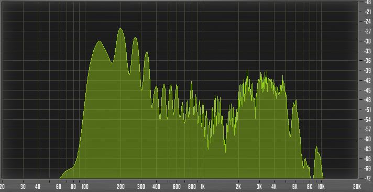Click the -27 dB scale label

pos(368,31)
